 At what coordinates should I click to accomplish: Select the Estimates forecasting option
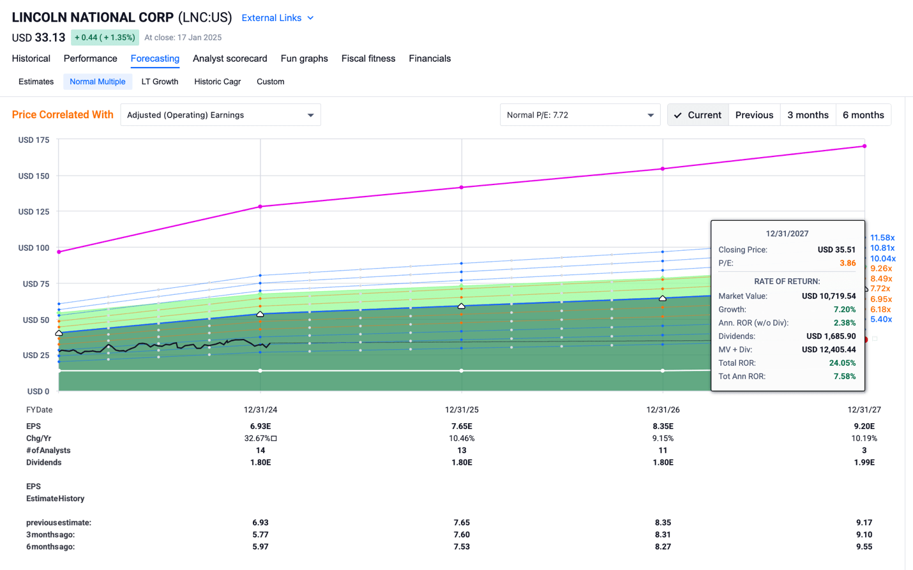pos(36,82)
